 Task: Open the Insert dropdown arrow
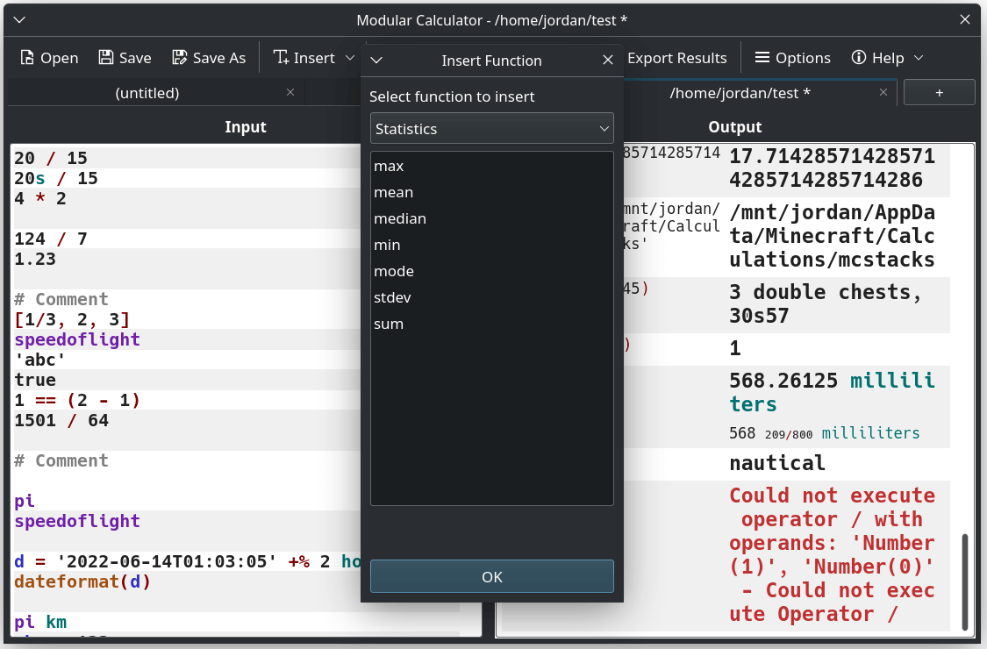point(350,58)
